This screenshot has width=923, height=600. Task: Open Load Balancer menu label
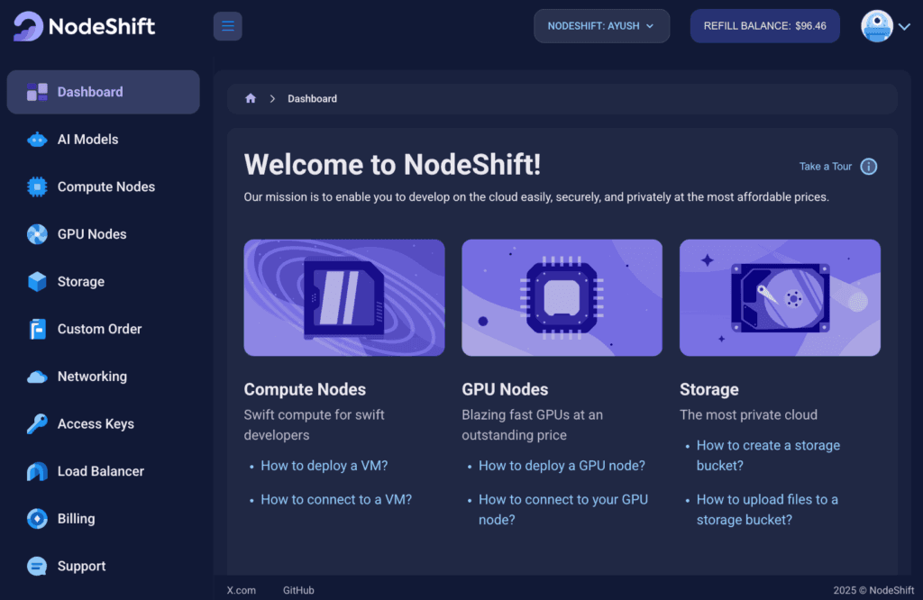[x=101, y=471]
